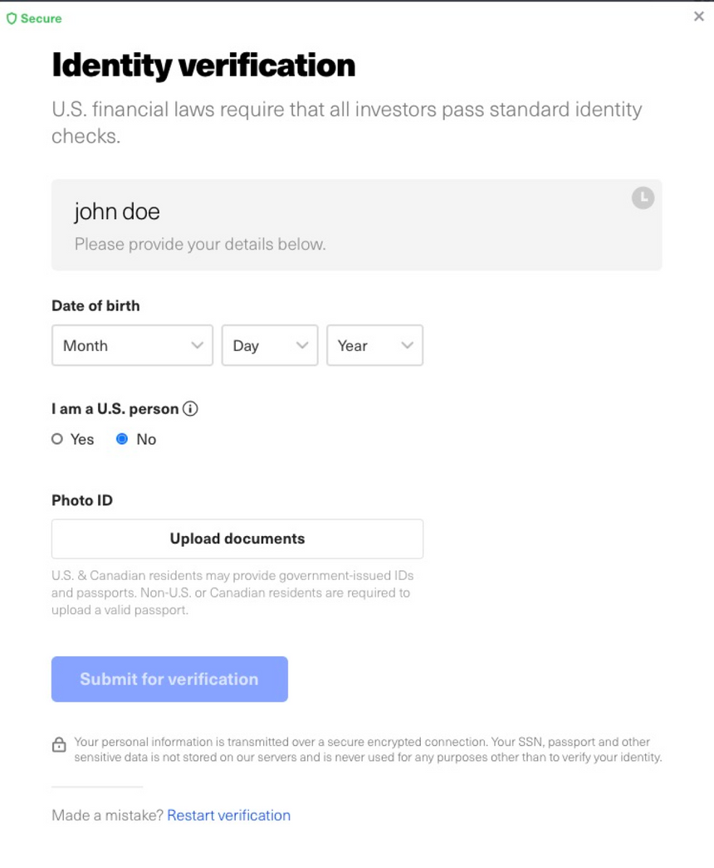Viewport: 714px width, 868px height.
Task: Select the Yes radio button
Action: click(x=57, y=439)
